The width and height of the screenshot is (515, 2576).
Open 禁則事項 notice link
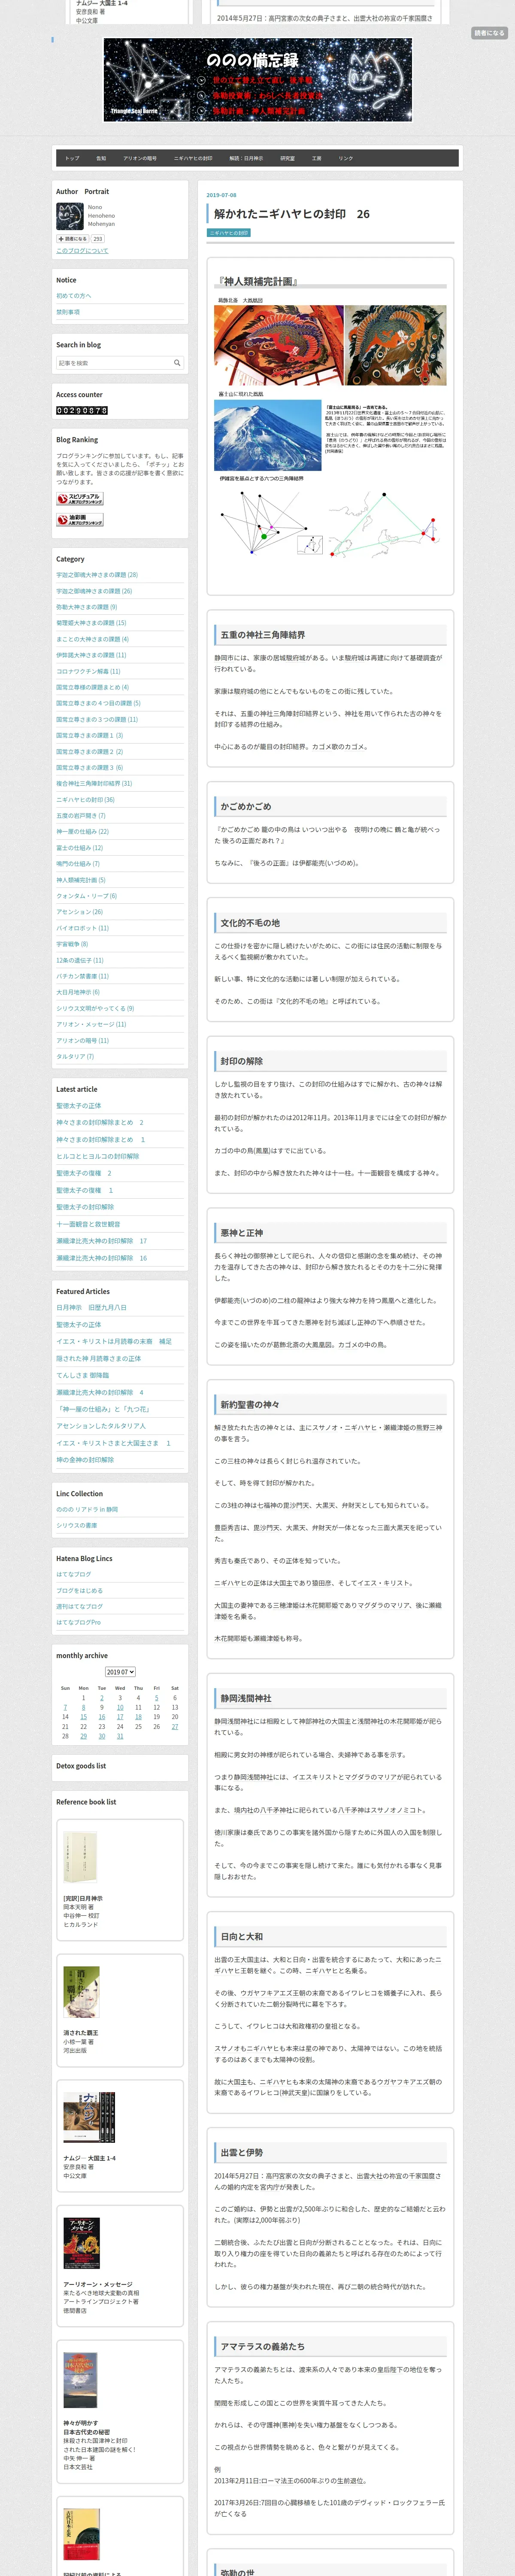click(68, 312)
